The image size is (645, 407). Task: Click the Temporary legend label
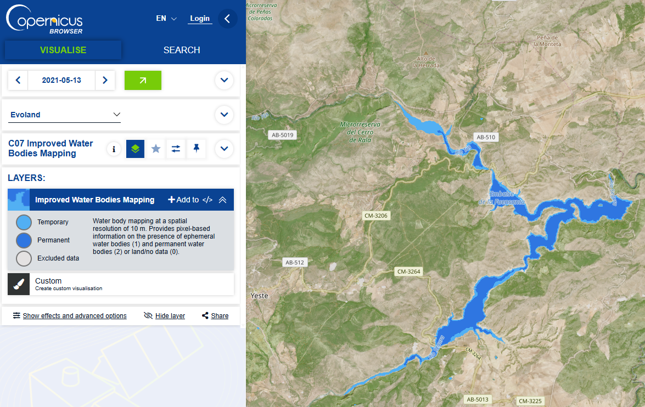coord(53,222)
